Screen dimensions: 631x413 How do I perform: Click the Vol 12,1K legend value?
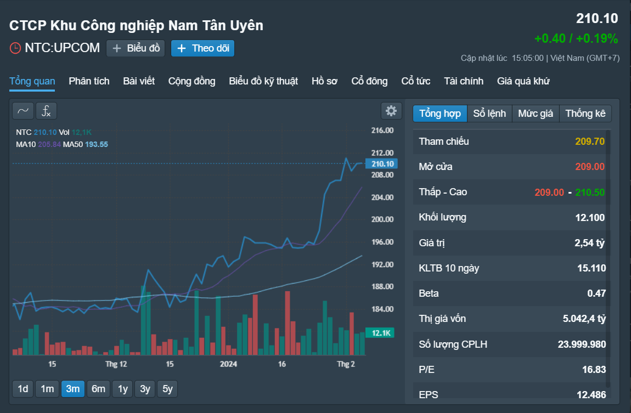click(x=75, y=132)
